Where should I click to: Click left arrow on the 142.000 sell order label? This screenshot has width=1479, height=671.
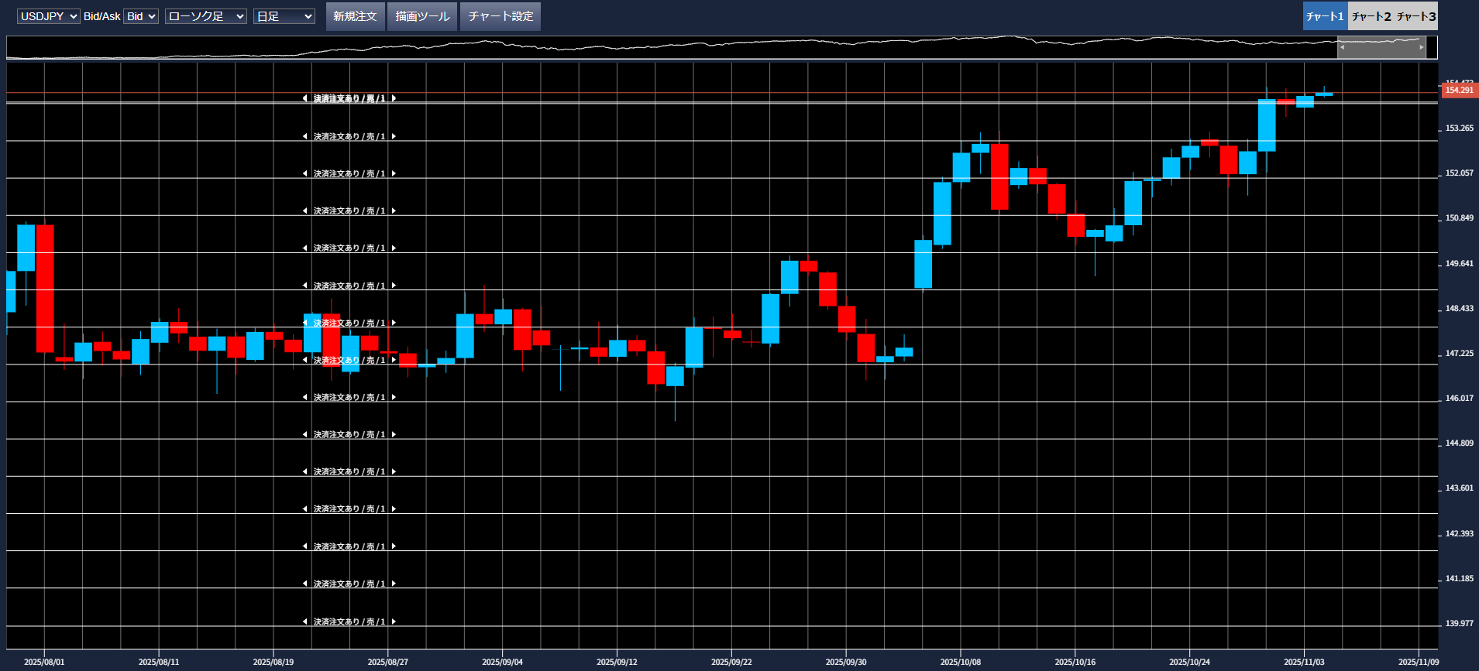coord(304,546)
